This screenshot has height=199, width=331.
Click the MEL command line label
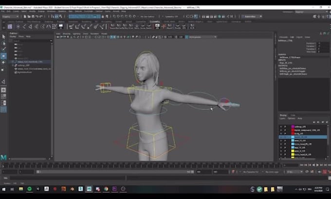point(6,178)
